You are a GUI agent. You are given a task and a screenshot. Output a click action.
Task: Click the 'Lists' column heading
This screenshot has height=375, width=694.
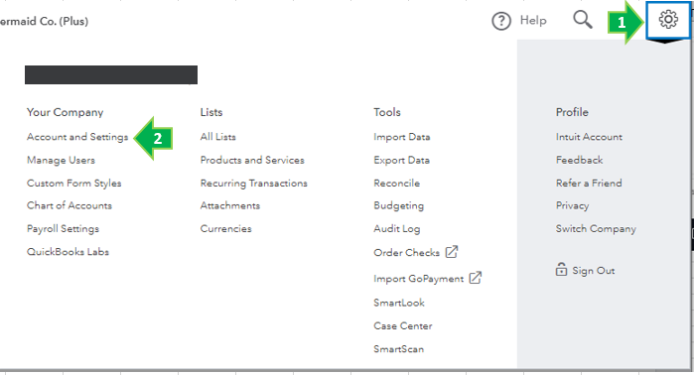211,112
